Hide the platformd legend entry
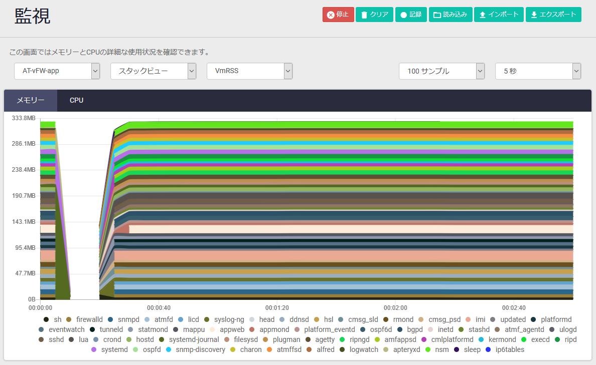The image size is (596, 365). point(551,319)
